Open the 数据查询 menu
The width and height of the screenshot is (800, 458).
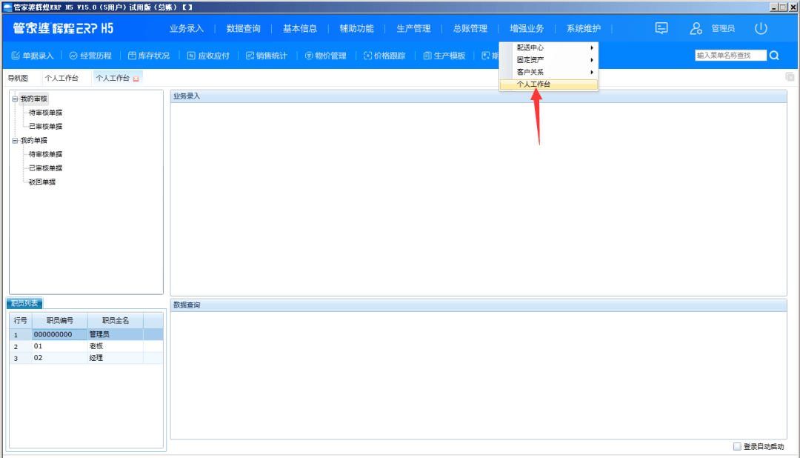[244, 29]
